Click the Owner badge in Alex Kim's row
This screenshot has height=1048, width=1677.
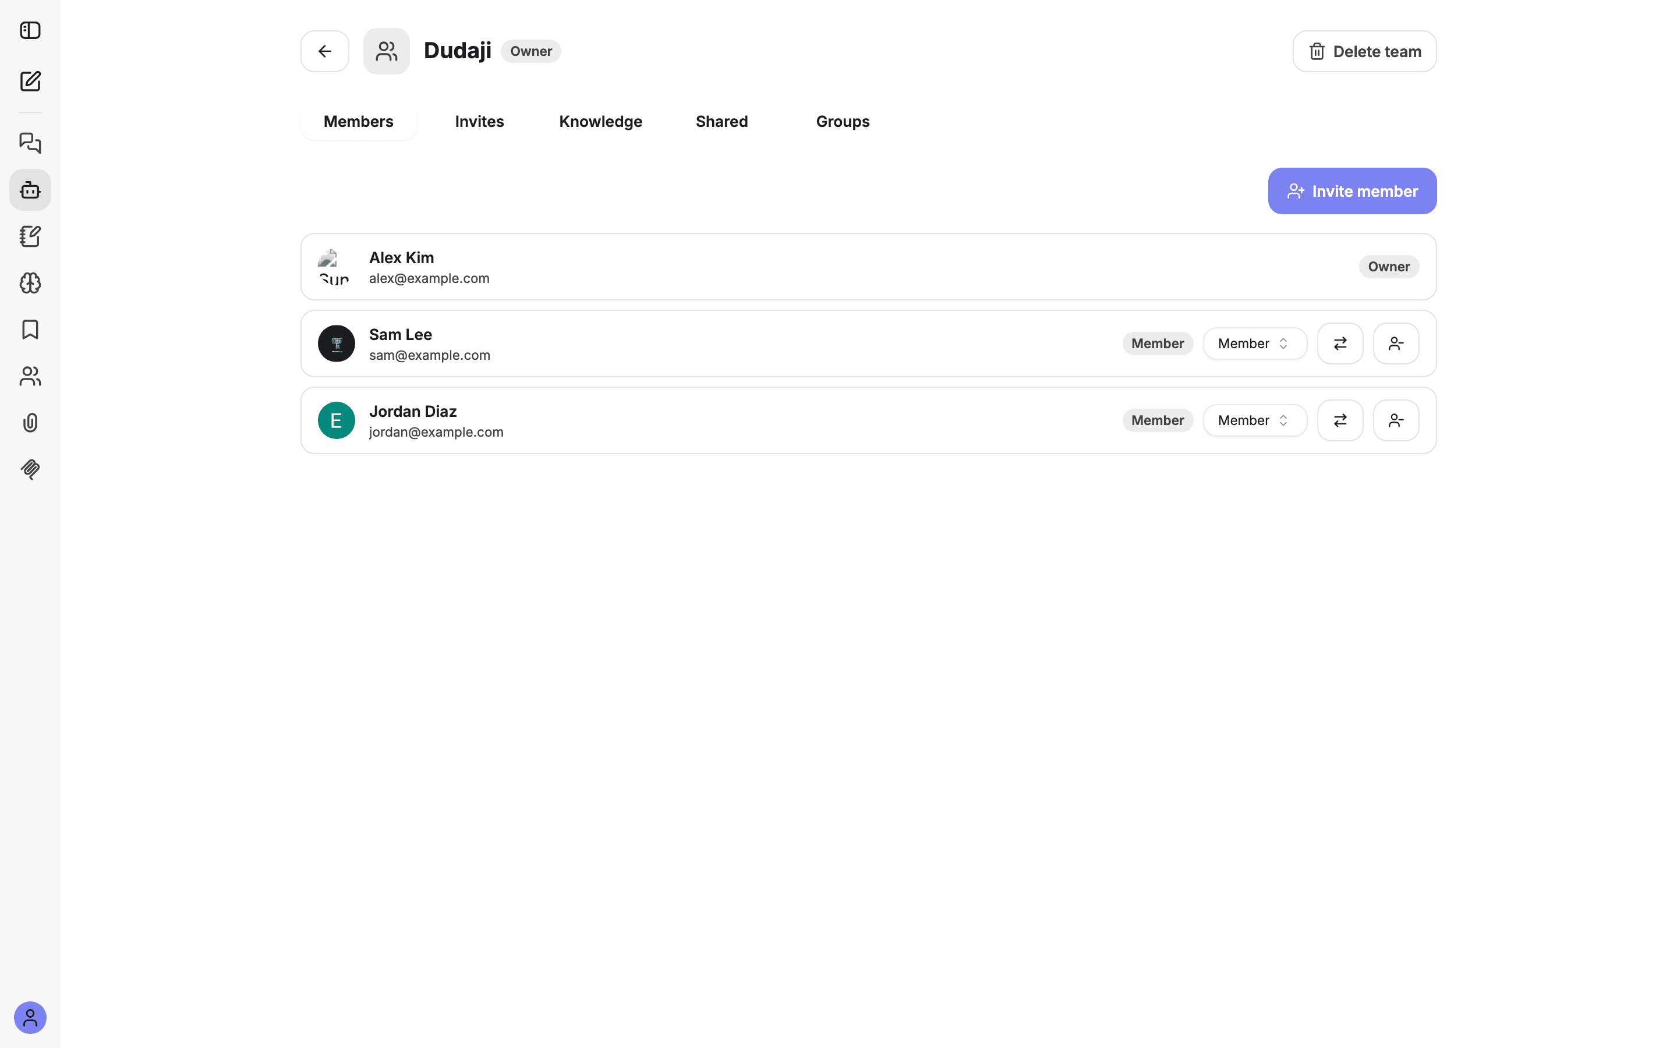point(1389,267)
